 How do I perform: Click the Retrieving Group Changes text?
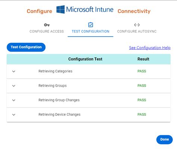point(59,100)
